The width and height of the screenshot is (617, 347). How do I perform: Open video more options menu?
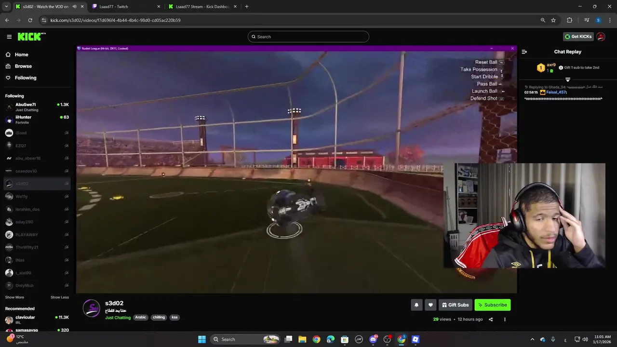tap(505, 319)
